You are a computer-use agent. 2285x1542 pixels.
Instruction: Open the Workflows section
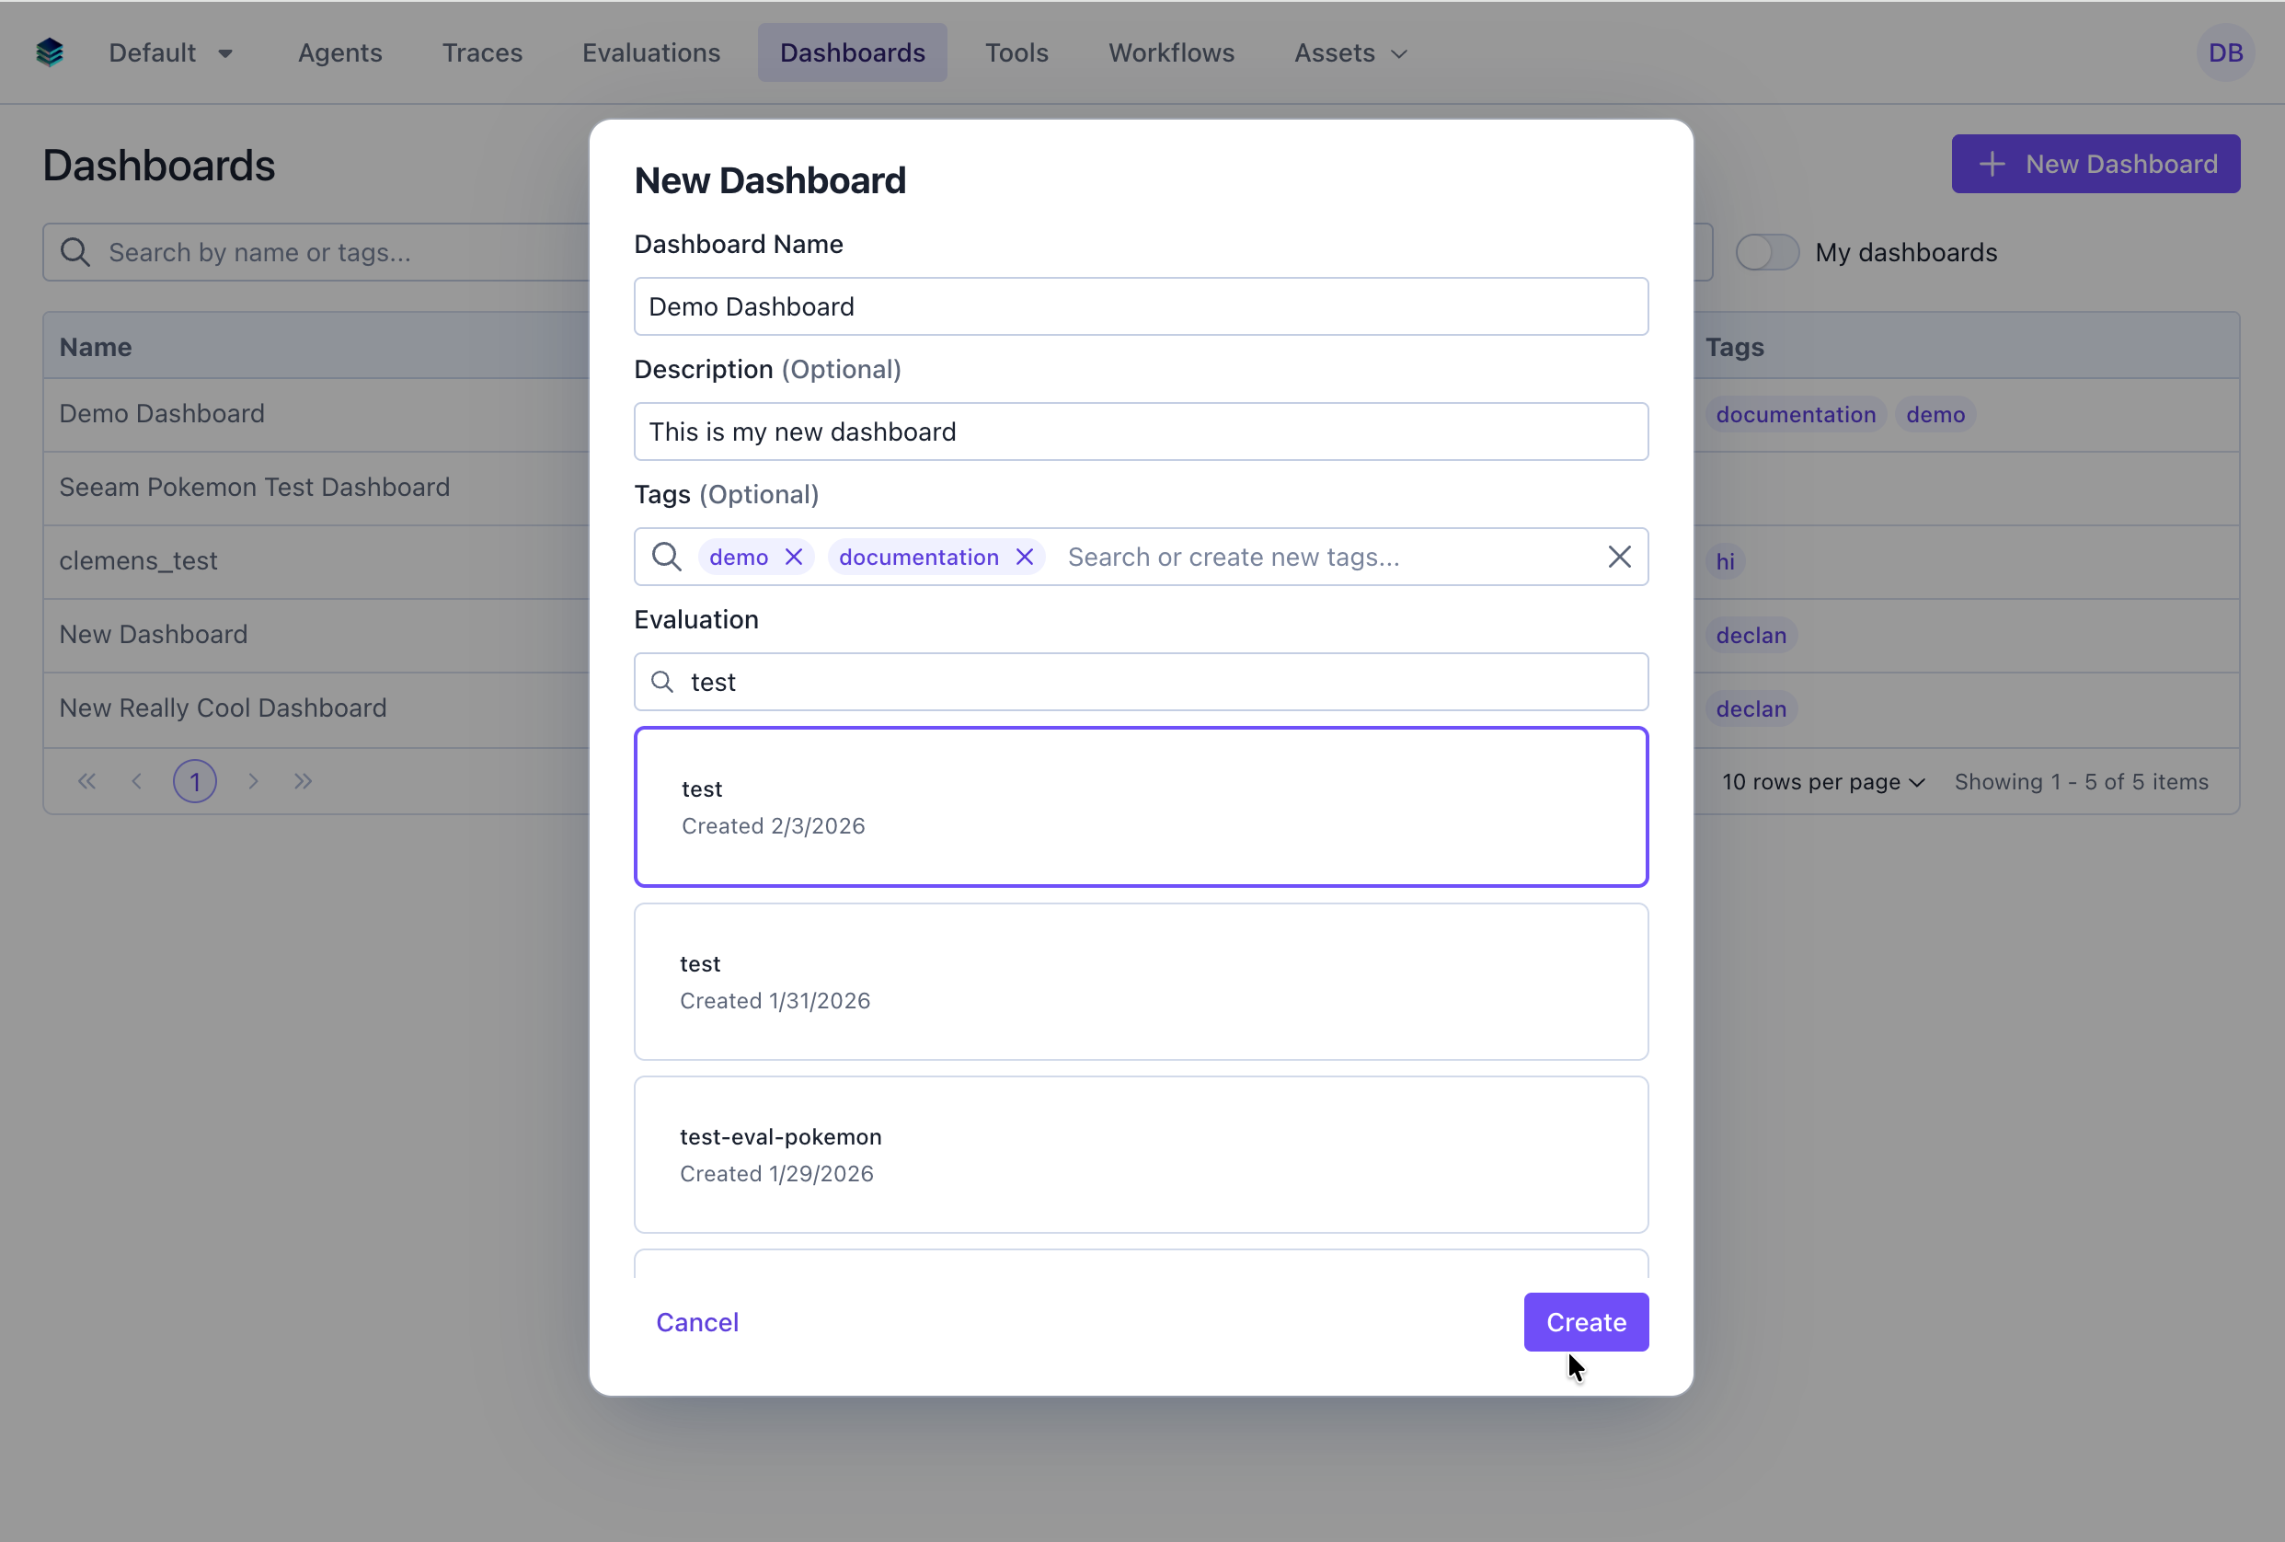coord(1171,52)
